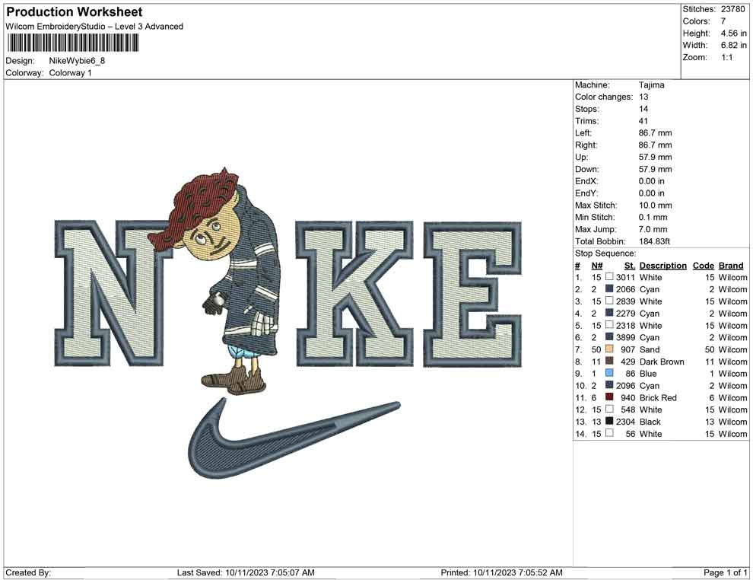This screenshot has width=753, height=580.
Task: Click the Sand color swatch in stop 7
Action: (609, 349)
